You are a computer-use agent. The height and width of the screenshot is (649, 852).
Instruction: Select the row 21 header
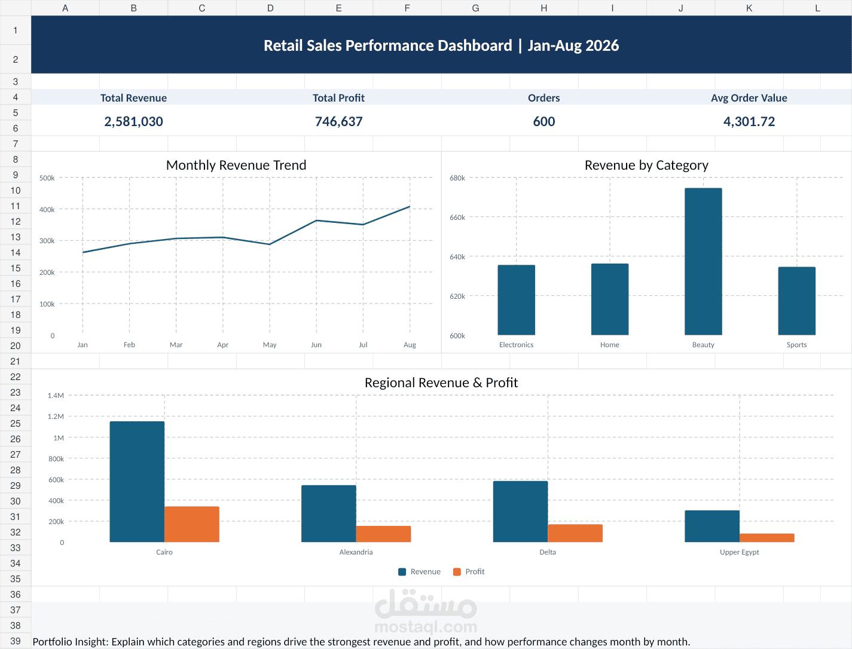(x=16, y=361)
